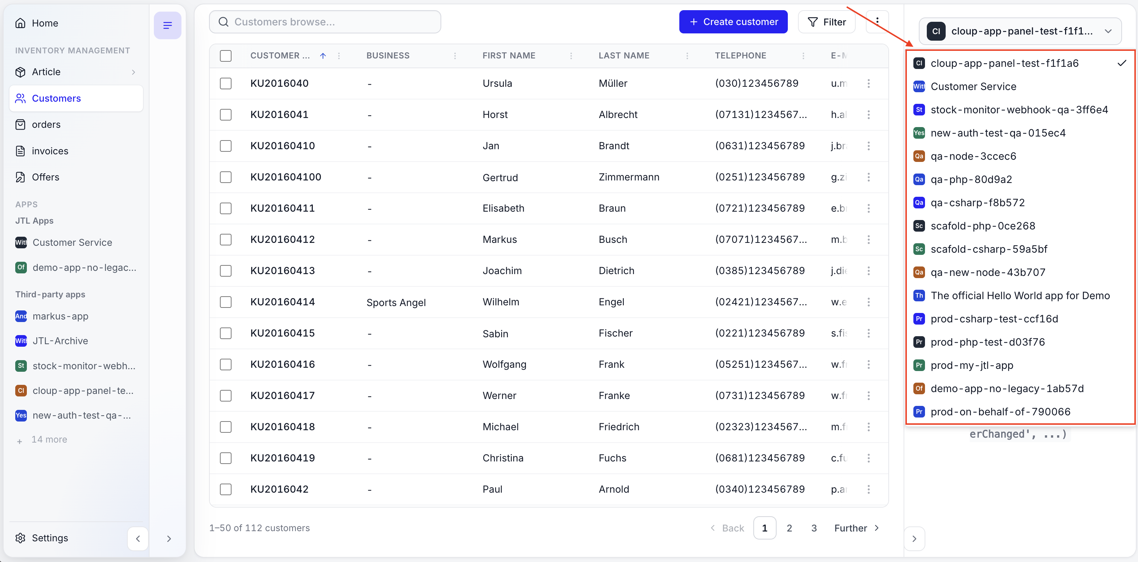1138x562 pixels.
Task: Open row actions for KU2016042
Action: tap(868, 489)
